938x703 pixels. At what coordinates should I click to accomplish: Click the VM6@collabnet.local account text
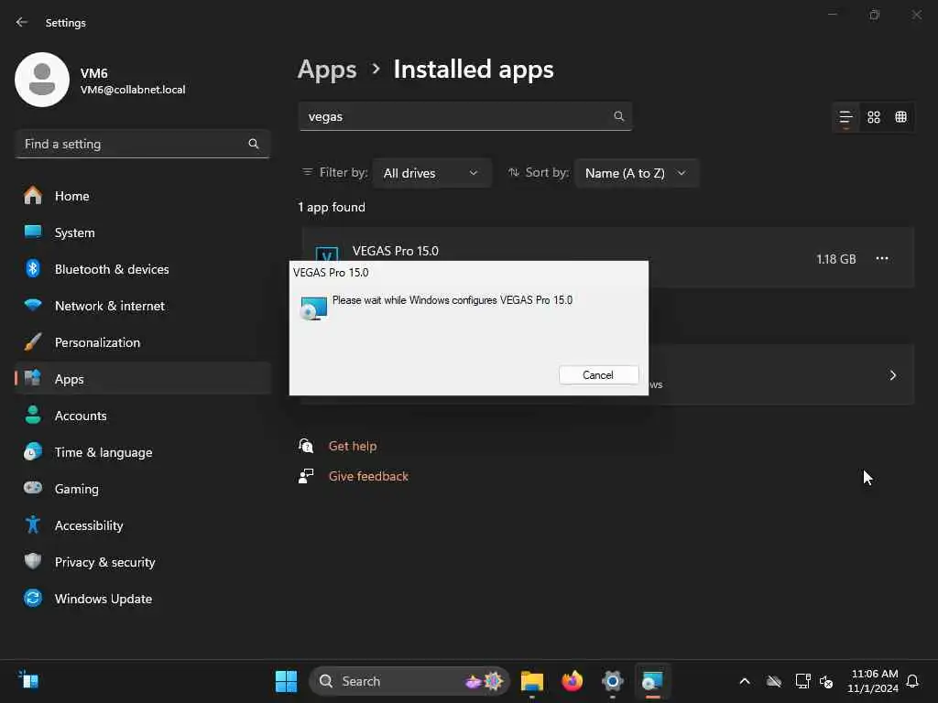click(133, 90)
